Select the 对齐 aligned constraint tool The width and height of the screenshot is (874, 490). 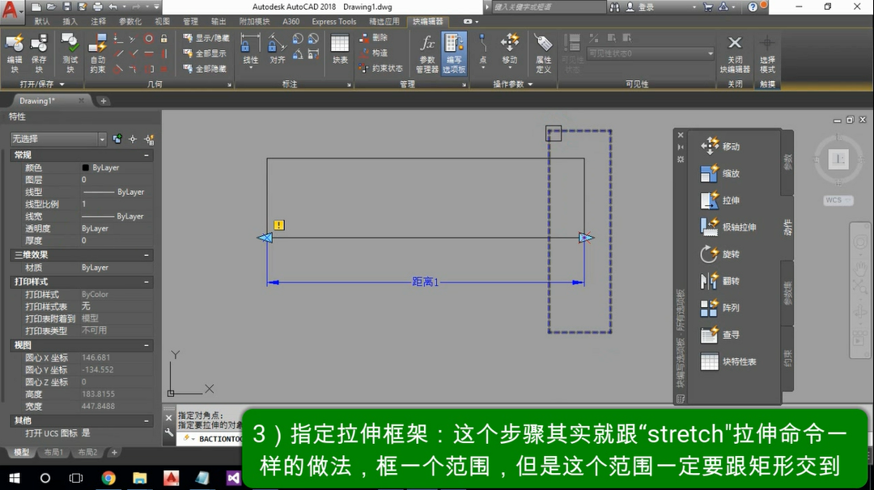tap(277, 49)
